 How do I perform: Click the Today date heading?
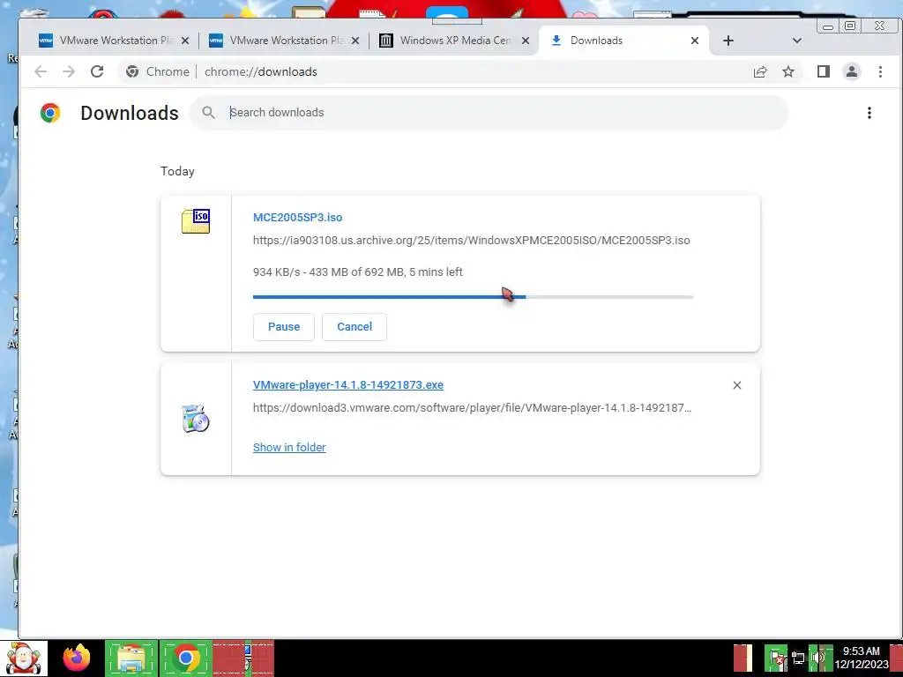coord(177,172)
